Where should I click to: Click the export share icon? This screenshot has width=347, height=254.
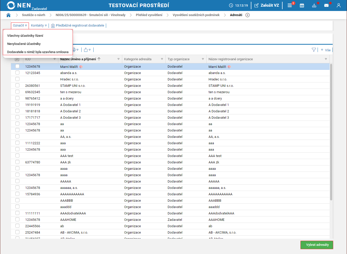(x=86, y=50)
